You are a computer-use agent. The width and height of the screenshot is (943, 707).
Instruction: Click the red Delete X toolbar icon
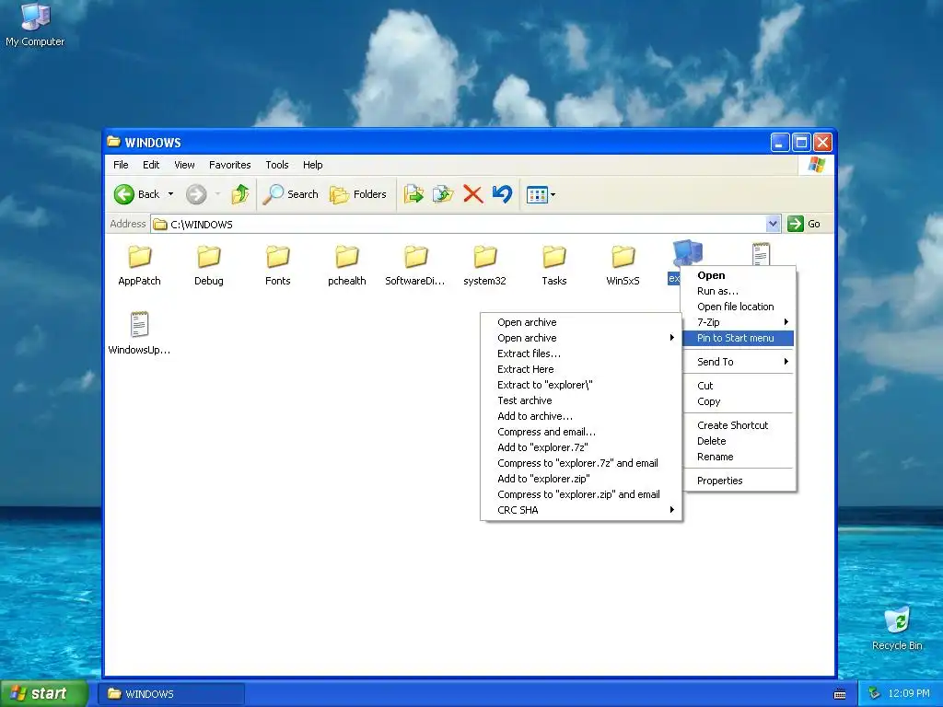pyautogui.click(x=472, y=194)
